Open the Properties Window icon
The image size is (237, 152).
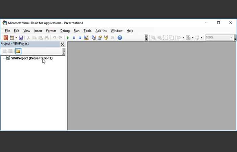coord(100,37)
